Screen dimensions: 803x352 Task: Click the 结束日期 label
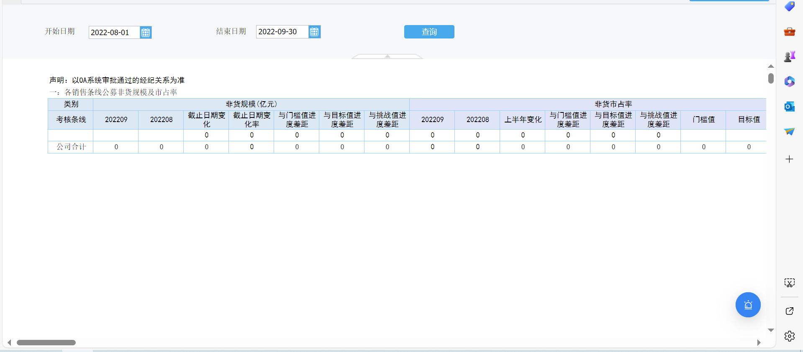(231, 31)
